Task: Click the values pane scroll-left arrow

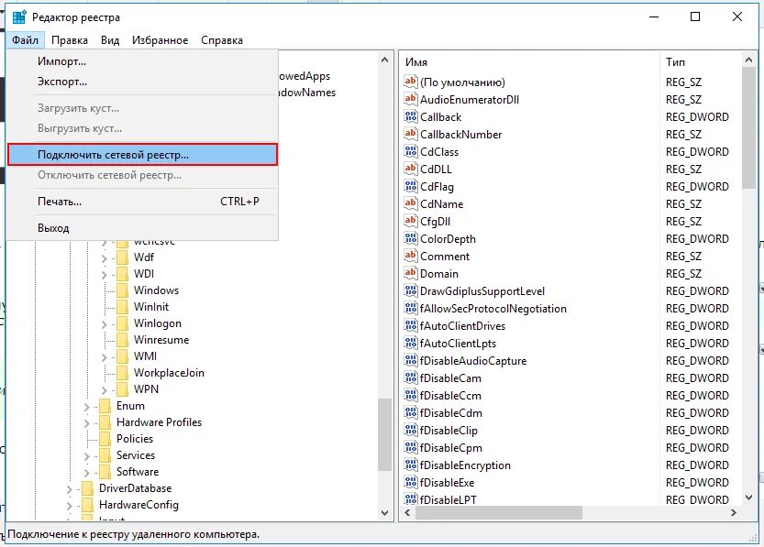Action: tap(407, 512)
